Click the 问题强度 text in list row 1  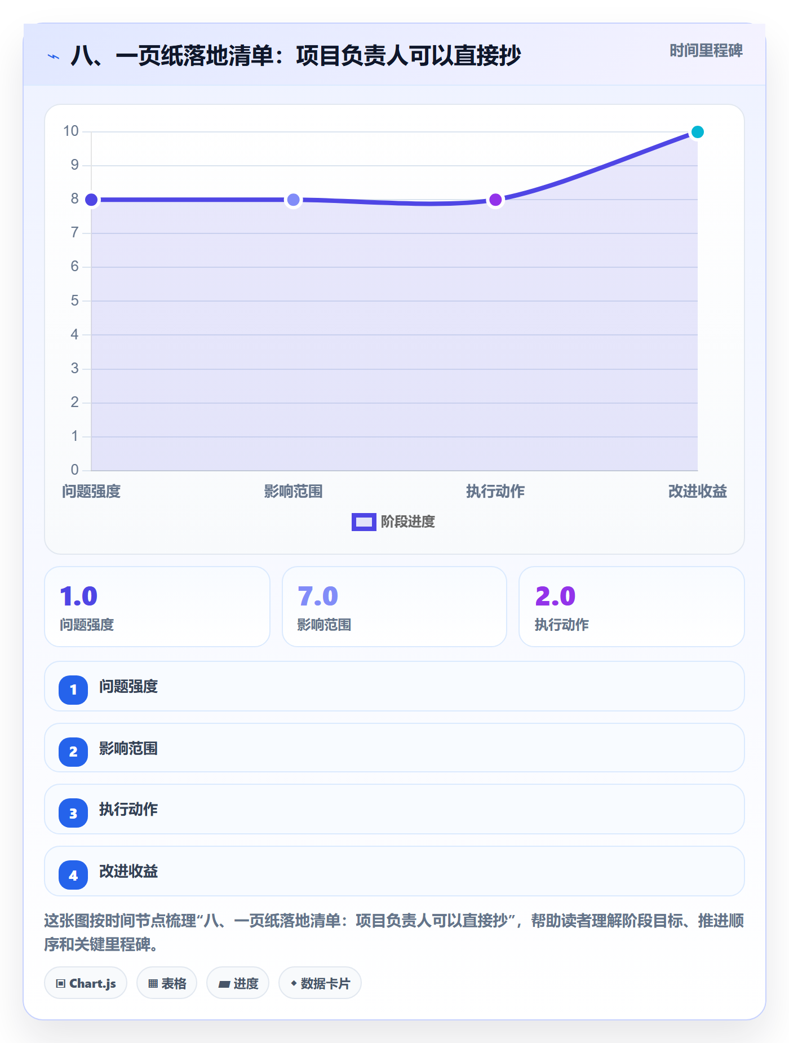[128, 687]
